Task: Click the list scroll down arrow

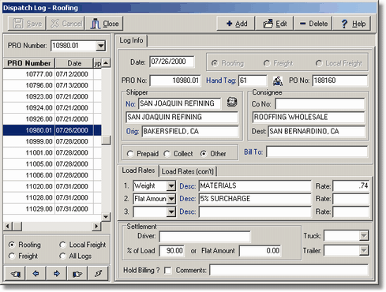Action: 106,217
